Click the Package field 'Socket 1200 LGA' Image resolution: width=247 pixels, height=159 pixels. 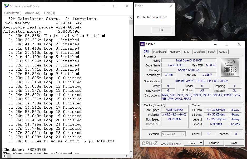pyautogui.click(x=189, y=70)
